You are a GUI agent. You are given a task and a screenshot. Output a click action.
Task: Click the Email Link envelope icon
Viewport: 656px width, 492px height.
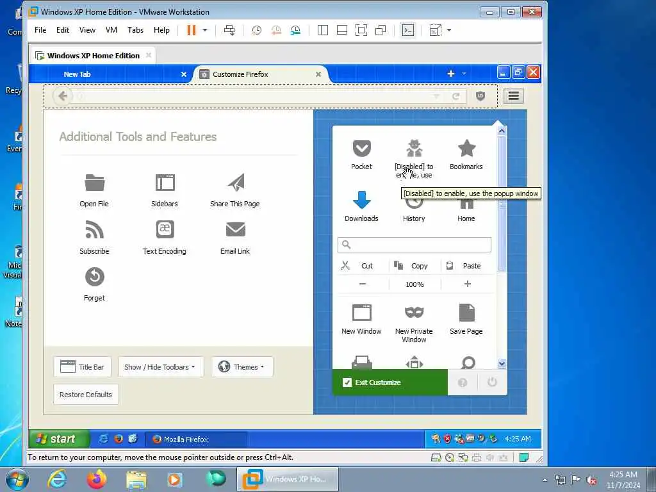point(236,229)
